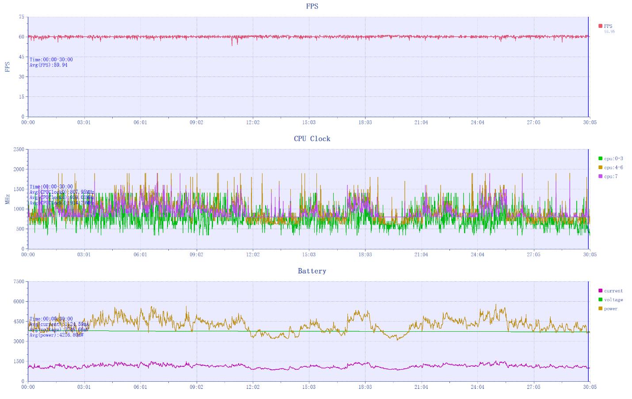Screen dimensions: 632x399
Task: Click Time:00:00-30:00 in the Battery chart
Action: [51, 319]
